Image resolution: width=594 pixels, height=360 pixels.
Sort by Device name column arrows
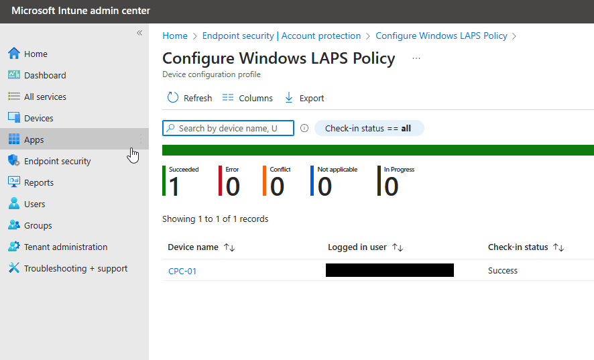(229, 247)
